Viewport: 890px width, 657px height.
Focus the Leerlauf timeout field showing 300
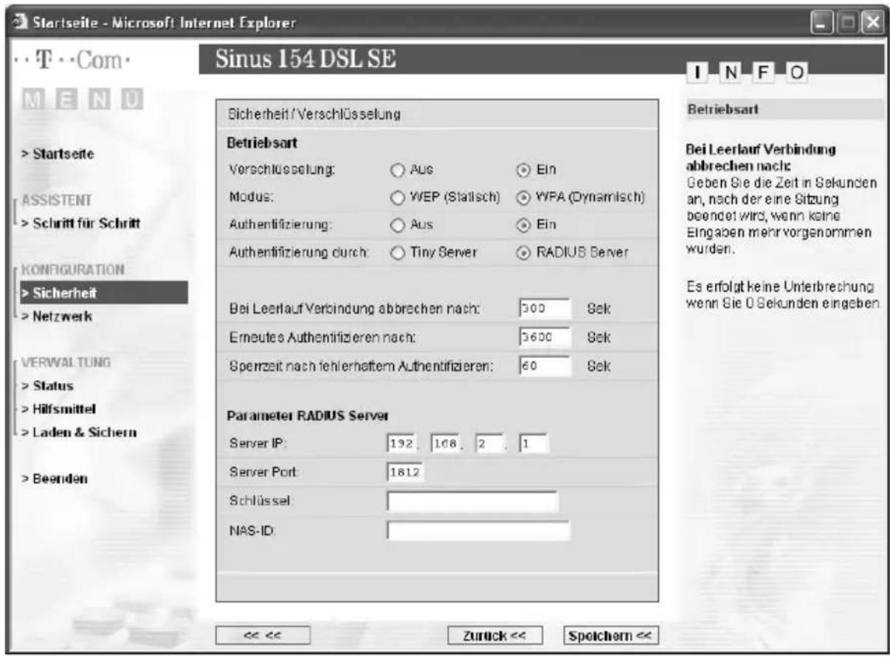click(x=546, y=308)
